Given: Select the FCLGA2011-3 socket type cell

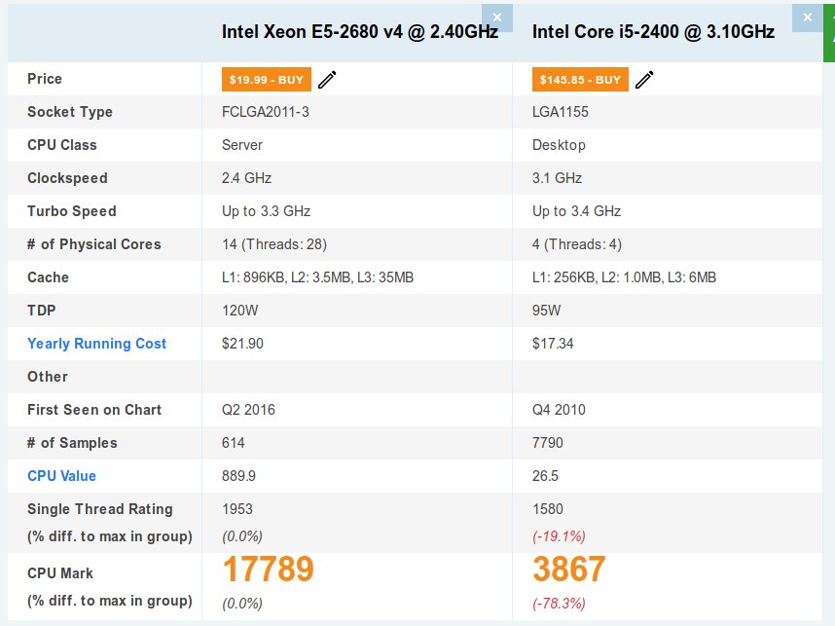Looking at the screenshot, I should point(265,112).
